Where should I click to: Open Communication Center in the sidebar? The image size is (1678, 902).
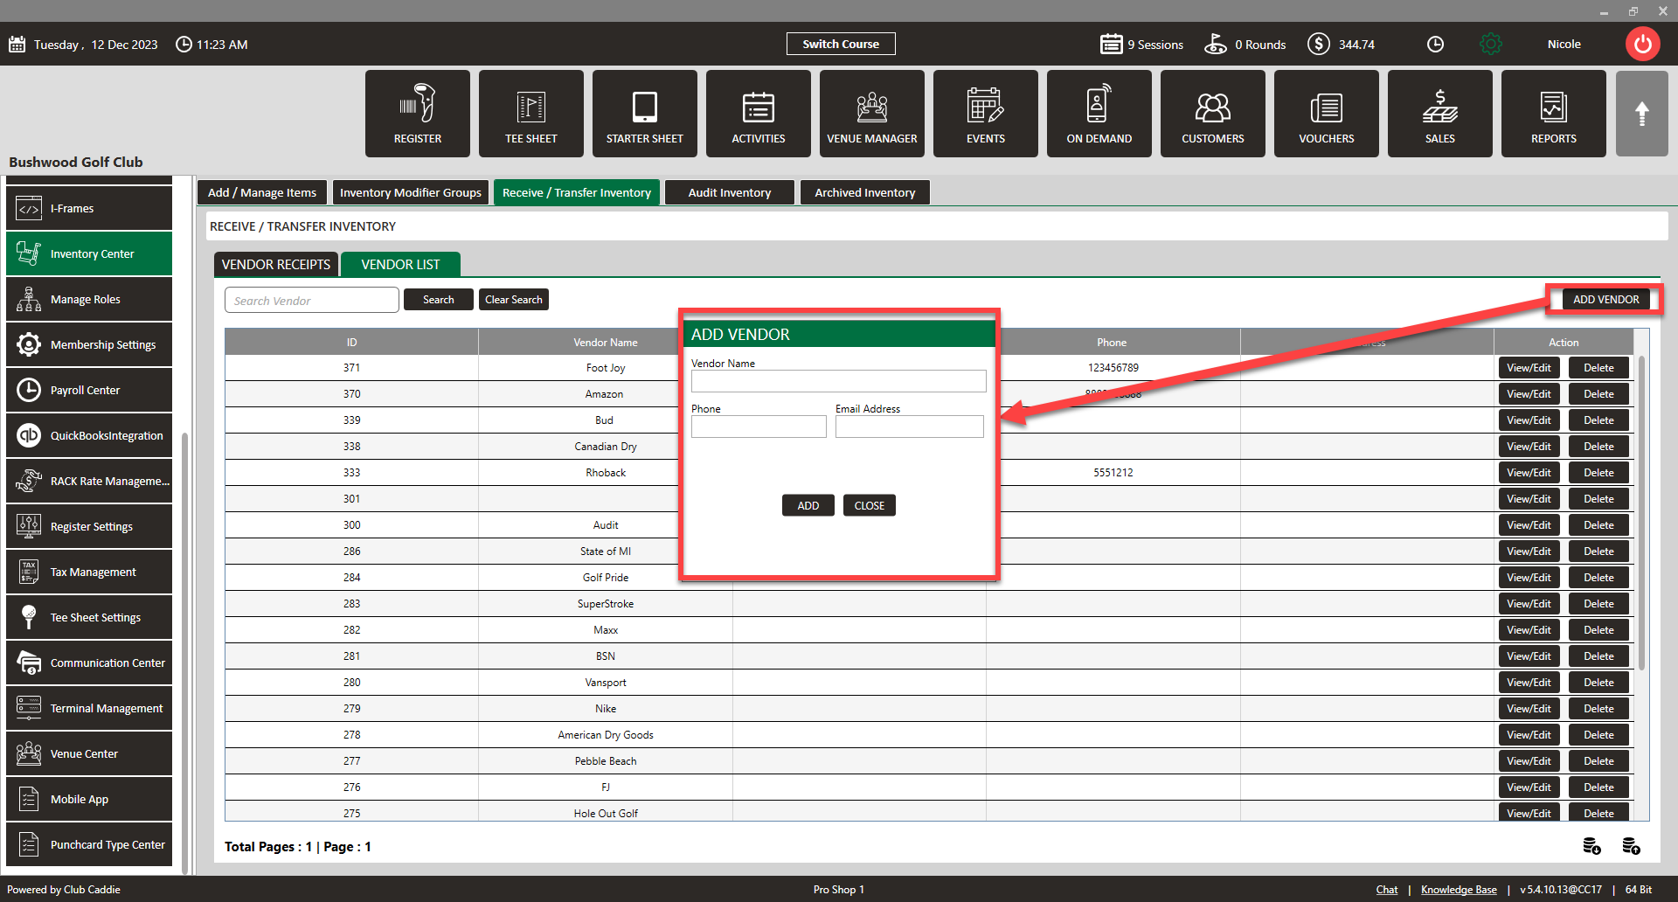pos(89,663)
